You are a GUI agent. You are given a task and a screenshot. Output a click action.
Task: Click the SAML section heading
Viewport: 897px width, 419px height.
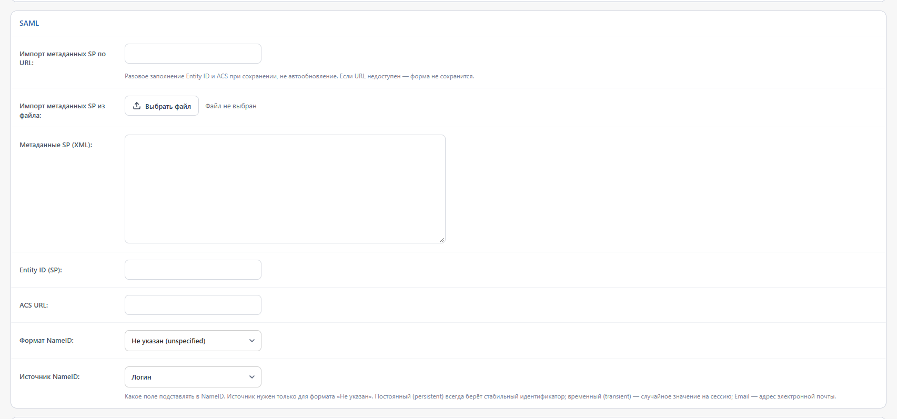point(29,23)
